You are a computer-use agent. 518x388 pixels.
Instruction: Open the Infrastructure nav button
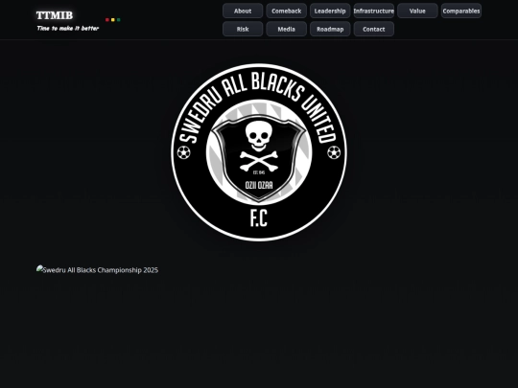[374, 11]
